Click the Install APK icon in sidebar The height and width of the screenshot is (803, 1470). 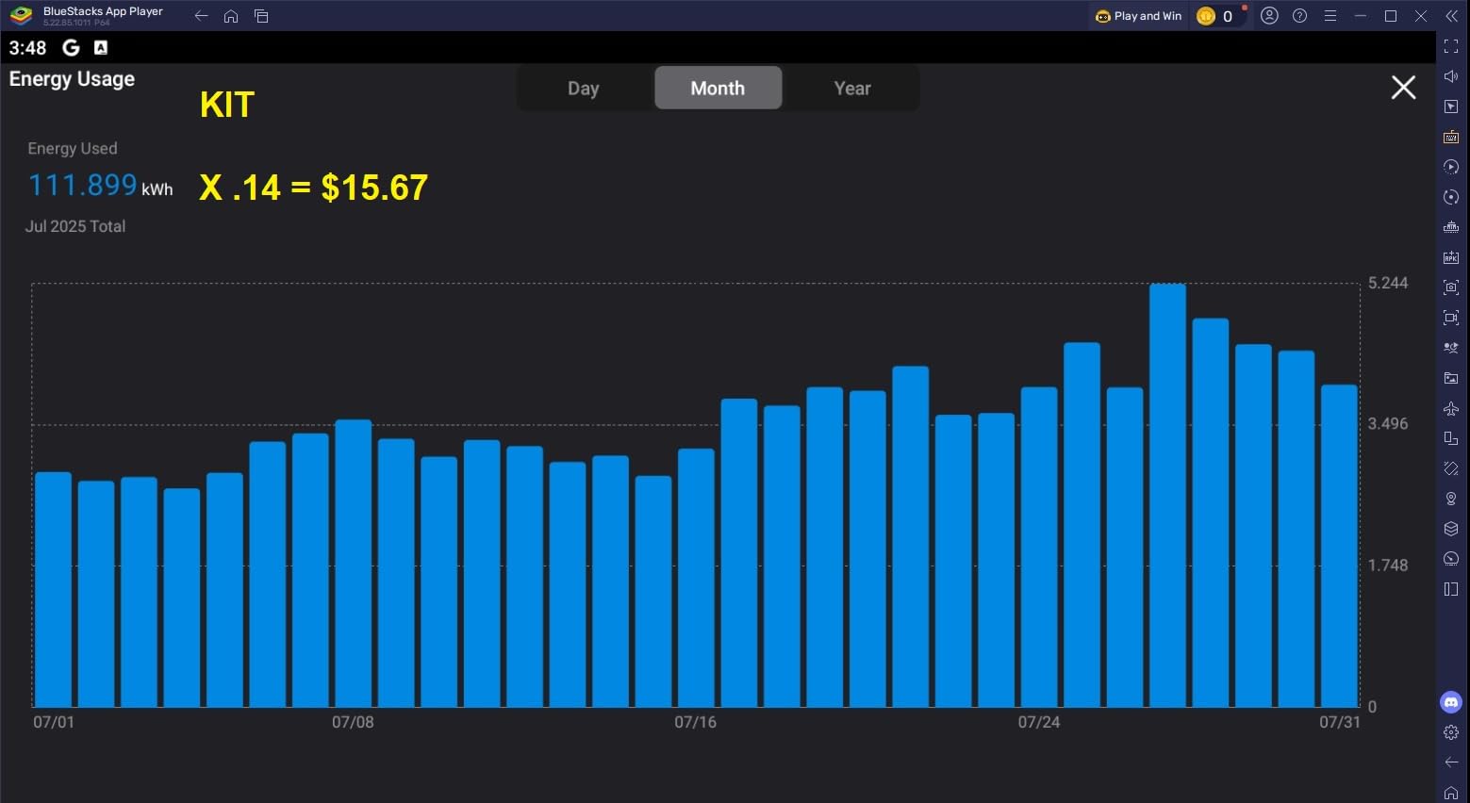pos(1451,257)
